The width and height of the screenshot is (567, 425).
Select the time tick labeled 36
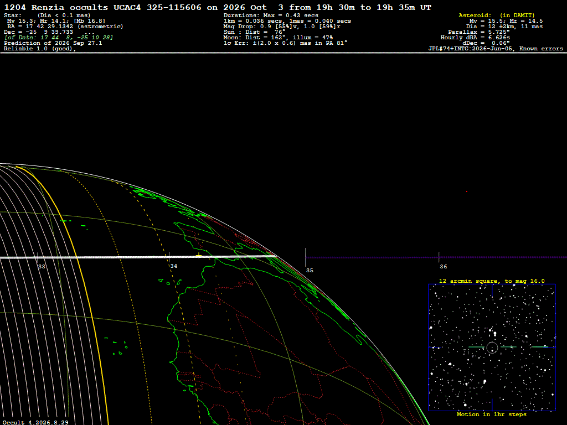444,266
